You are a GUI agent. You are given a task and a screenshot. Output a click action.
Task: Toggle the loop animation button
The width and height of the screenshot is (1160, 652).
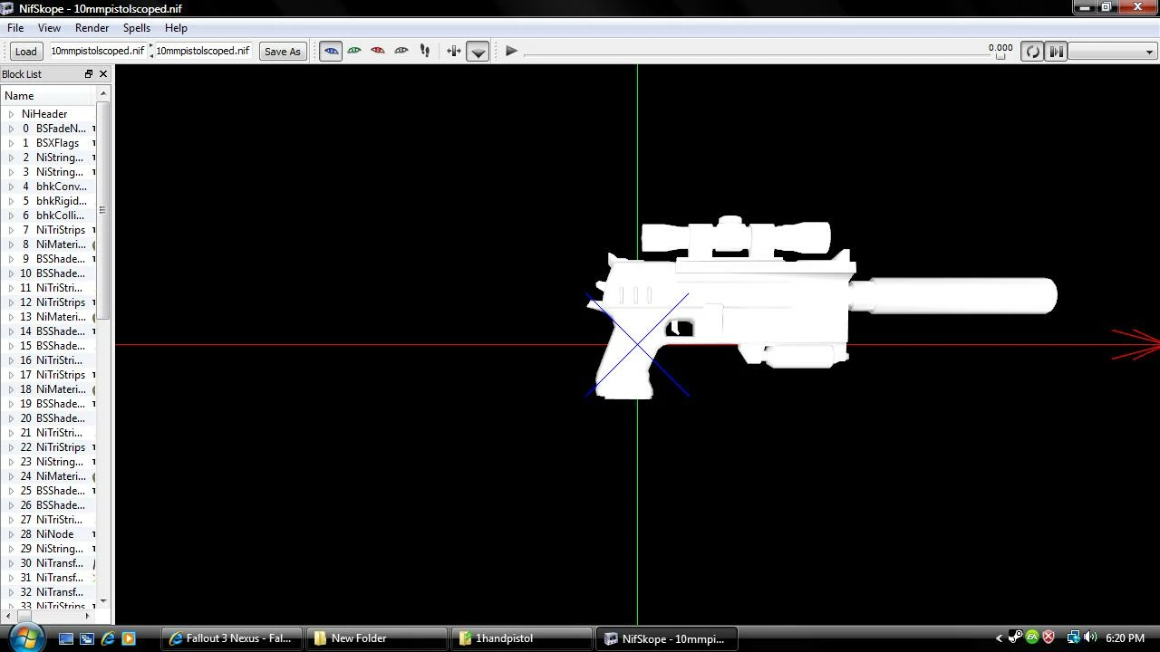coord(1032,51)
